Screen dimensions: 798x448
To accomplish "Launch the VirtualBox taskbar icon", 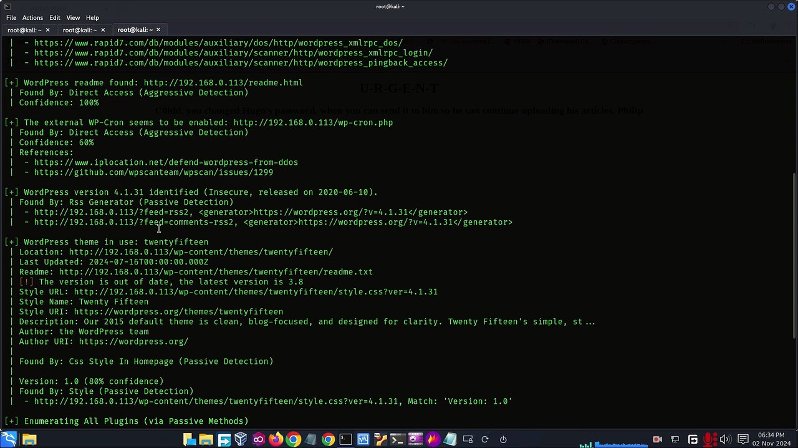I will click(x=241, y=439).
